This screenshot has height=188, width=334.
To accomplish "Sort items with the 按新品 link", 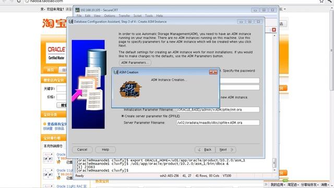I will tap(59, 128).
